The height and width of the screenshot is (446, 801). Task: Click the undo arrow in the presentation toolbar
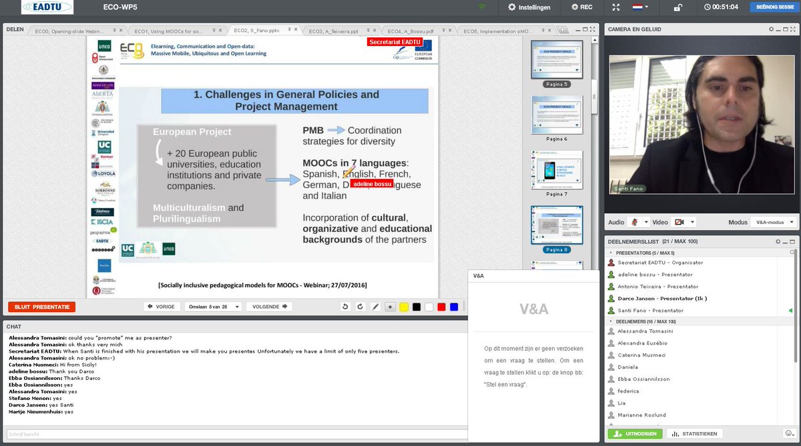pyautogui.click(x=345, y=306)
